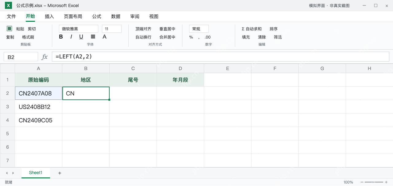
Task: Click the paste clipboard icon
Action: (10, 28)
